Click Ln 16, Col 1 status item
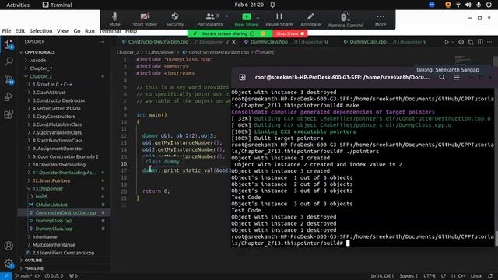Viewport: 498px width, 280px height. tap(382, 276)
